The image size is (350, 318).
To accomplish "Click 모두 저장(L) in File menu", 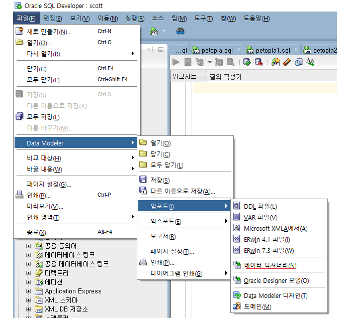I will [x=76, y=117].
